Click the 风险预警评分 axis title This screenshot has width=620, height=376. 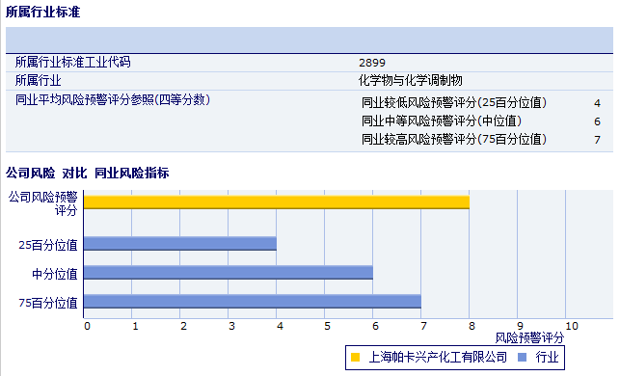click(529, 338)
